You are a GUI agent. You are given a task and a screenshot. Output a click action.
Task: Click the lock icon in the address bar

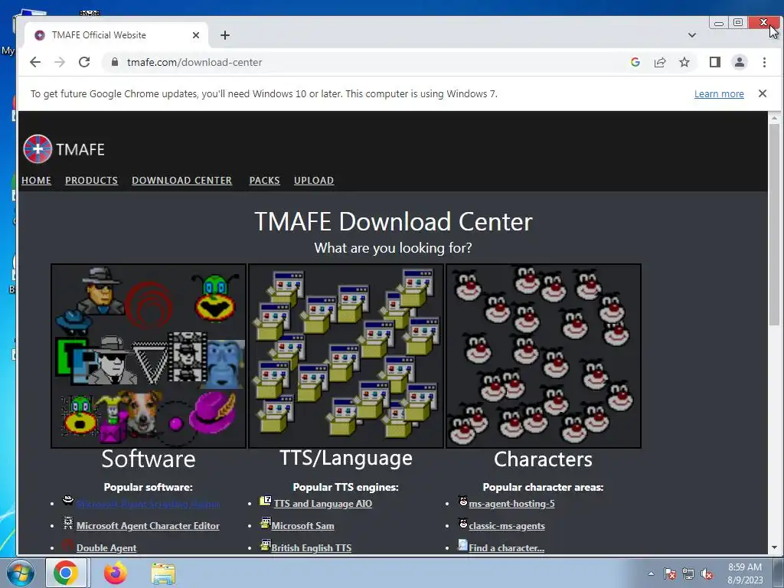115,62
